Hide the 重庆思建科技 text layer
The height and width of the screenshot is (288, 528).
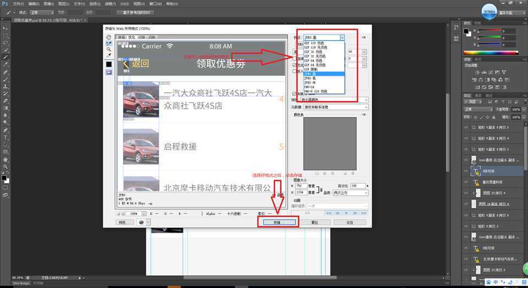click(466, 182)
